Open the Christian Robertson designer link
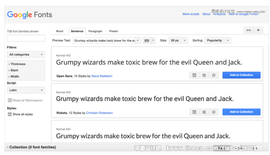The image size is (270, 155). pos(99,113)
